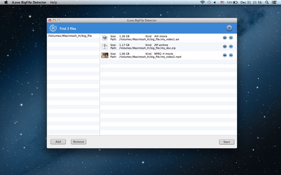Open the settings gear icon
The image size is (281, 175).
point(229,28)
